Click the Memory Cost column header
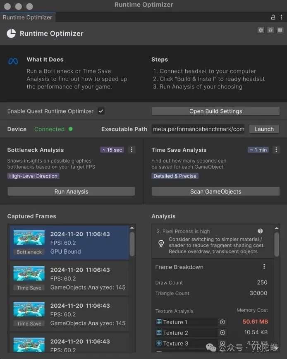 click(252, 310)
